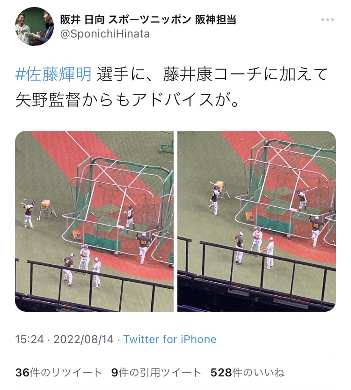The image size is (351, 390).
Task: Open the 15:24 · 2022/08/14 timestamp
Action: (64, 339)
